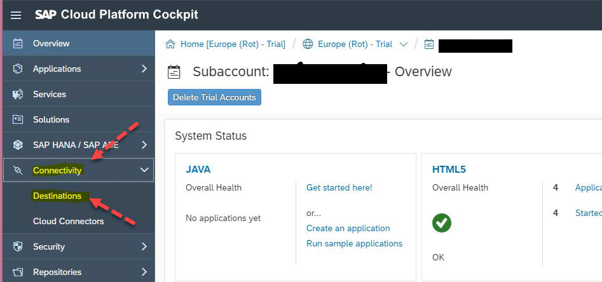Click the Repositories folder icon
602x282 pixels.
(x=18, y=272)
